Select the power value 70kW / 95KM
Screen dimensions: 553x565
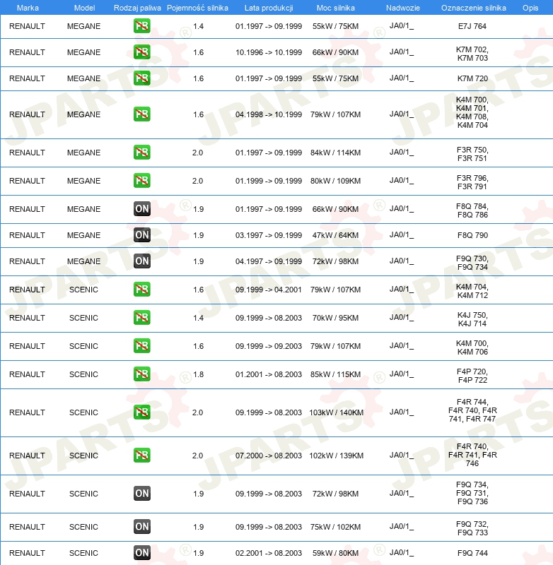coord(335,317)
